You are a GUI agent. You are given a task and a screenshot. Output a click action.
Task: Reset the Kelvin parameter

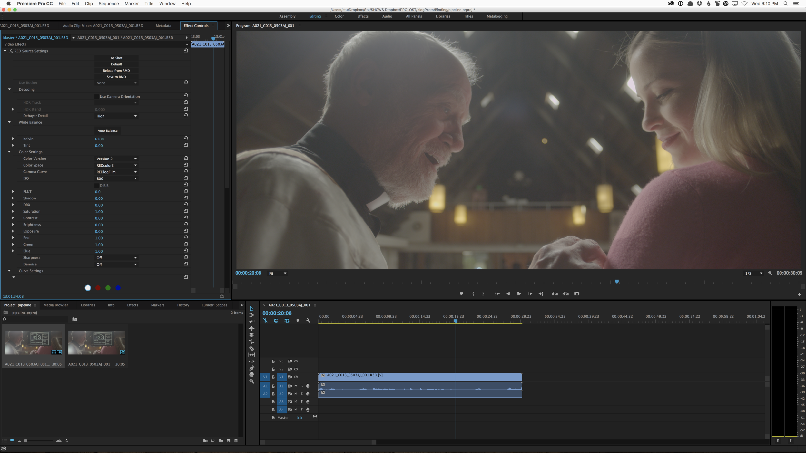tap(186, 138)
